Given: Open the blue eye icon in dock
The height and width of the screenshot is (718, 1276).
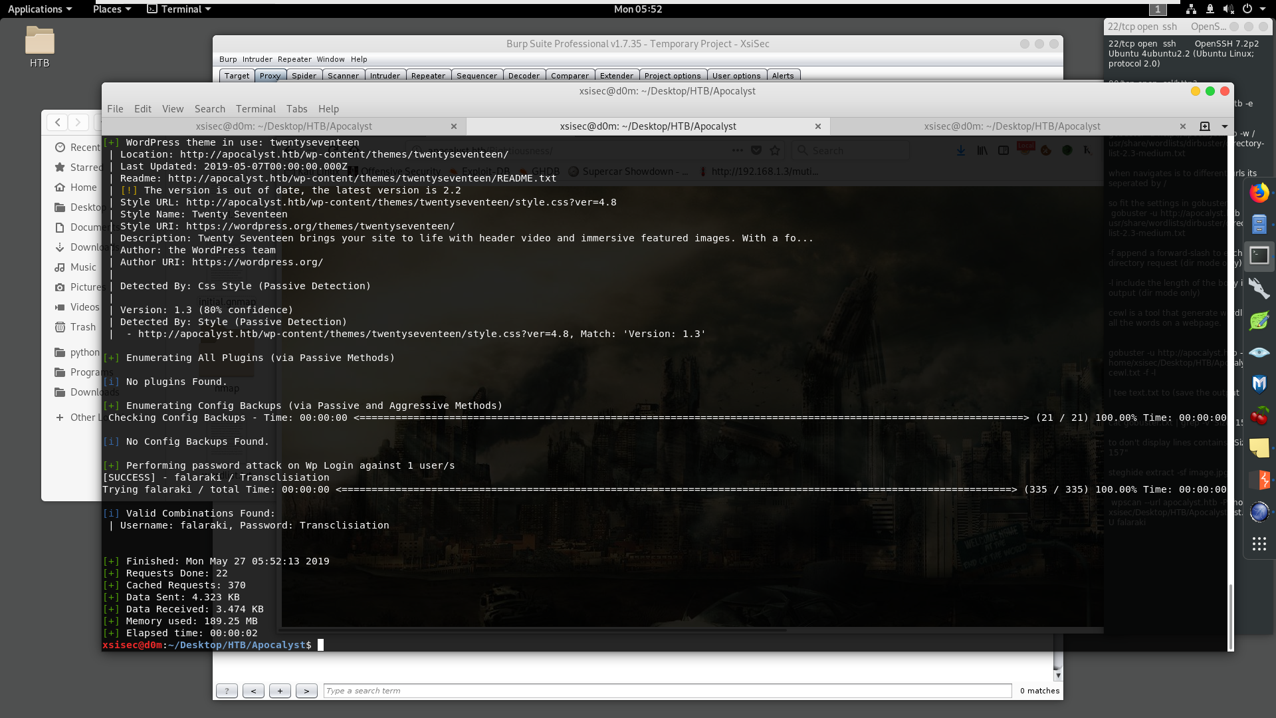Looking at the screenshot, I should click(1259, 352).
